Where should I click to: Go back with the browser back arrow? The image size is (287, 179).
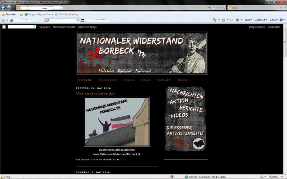click(3, 8)
